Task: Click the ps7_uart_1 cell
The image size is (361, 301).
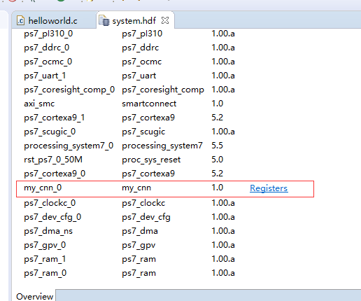Action: (45, 76)
